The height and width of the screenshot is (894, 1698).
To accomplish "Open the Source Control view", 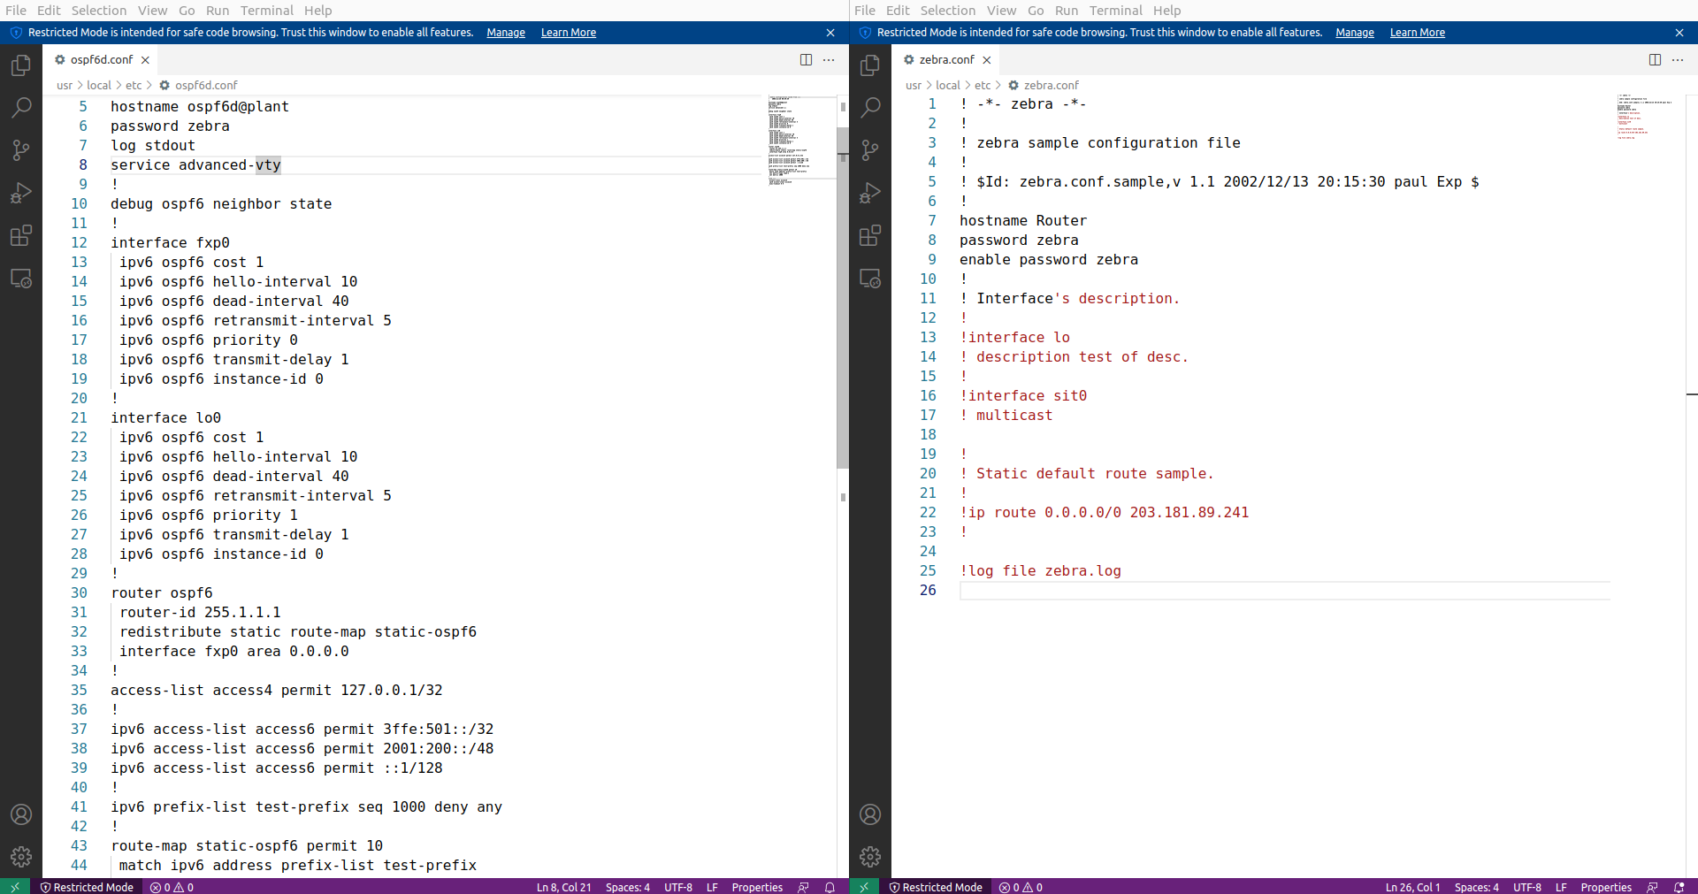I will [x=20, y=150].
